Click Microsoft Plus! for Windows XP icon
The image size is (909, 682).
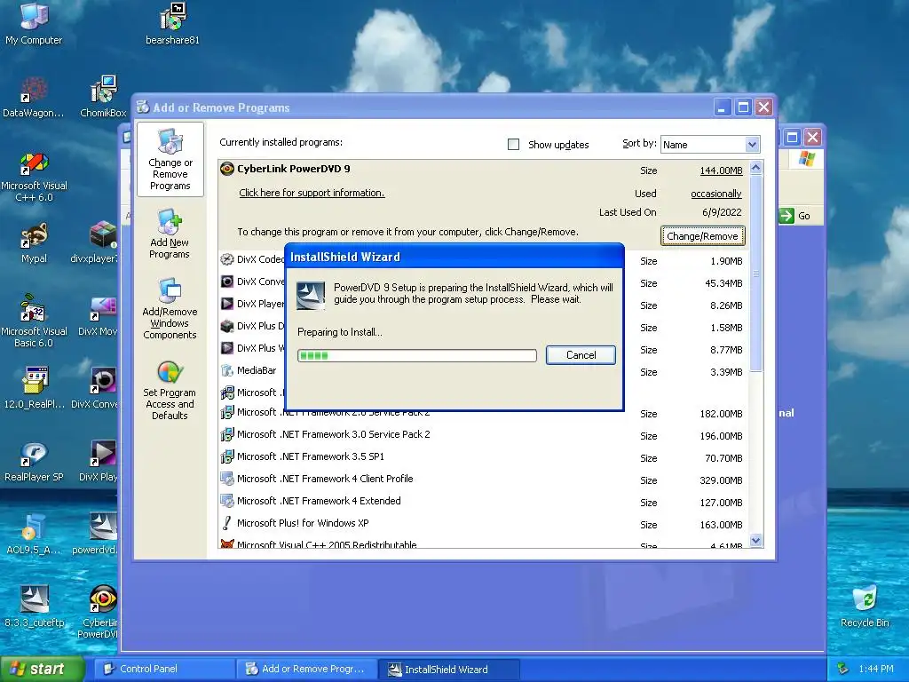tap(227, 523)
